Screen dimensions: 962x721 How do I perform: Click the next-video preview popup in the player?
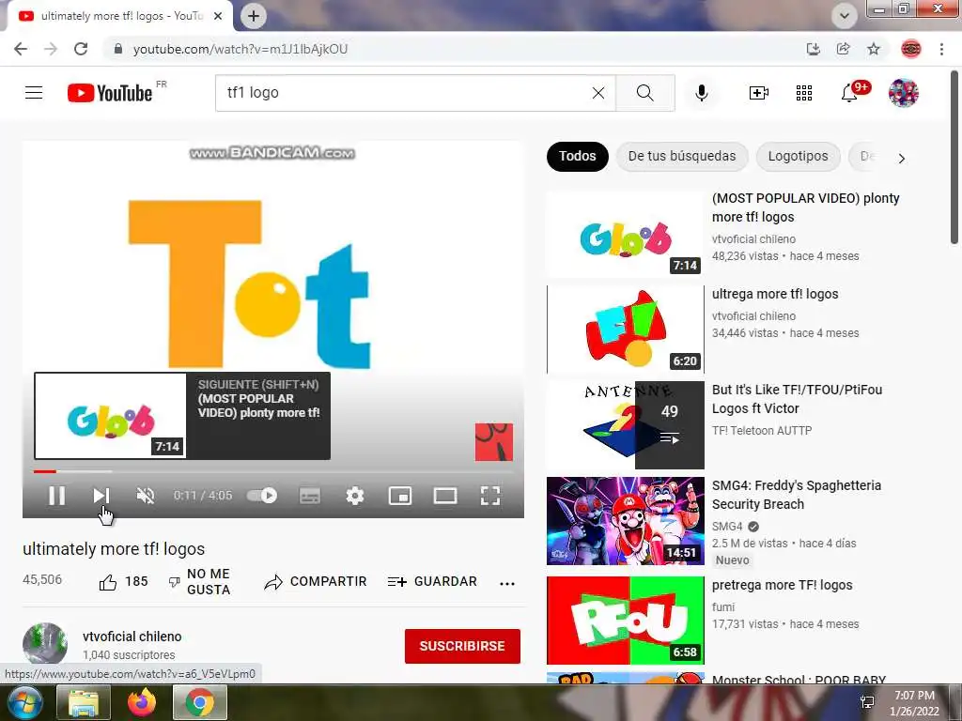[182, 416]
